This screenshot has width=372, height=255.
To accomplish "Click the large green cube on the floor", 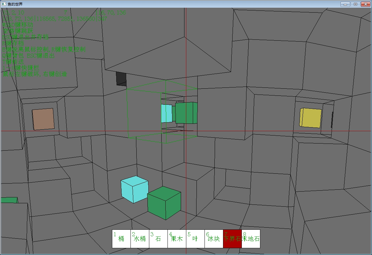I will [x=164, y=203].
